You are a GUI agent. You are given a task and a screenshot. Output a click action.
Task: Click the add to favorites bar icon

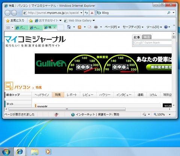[31, 21]
